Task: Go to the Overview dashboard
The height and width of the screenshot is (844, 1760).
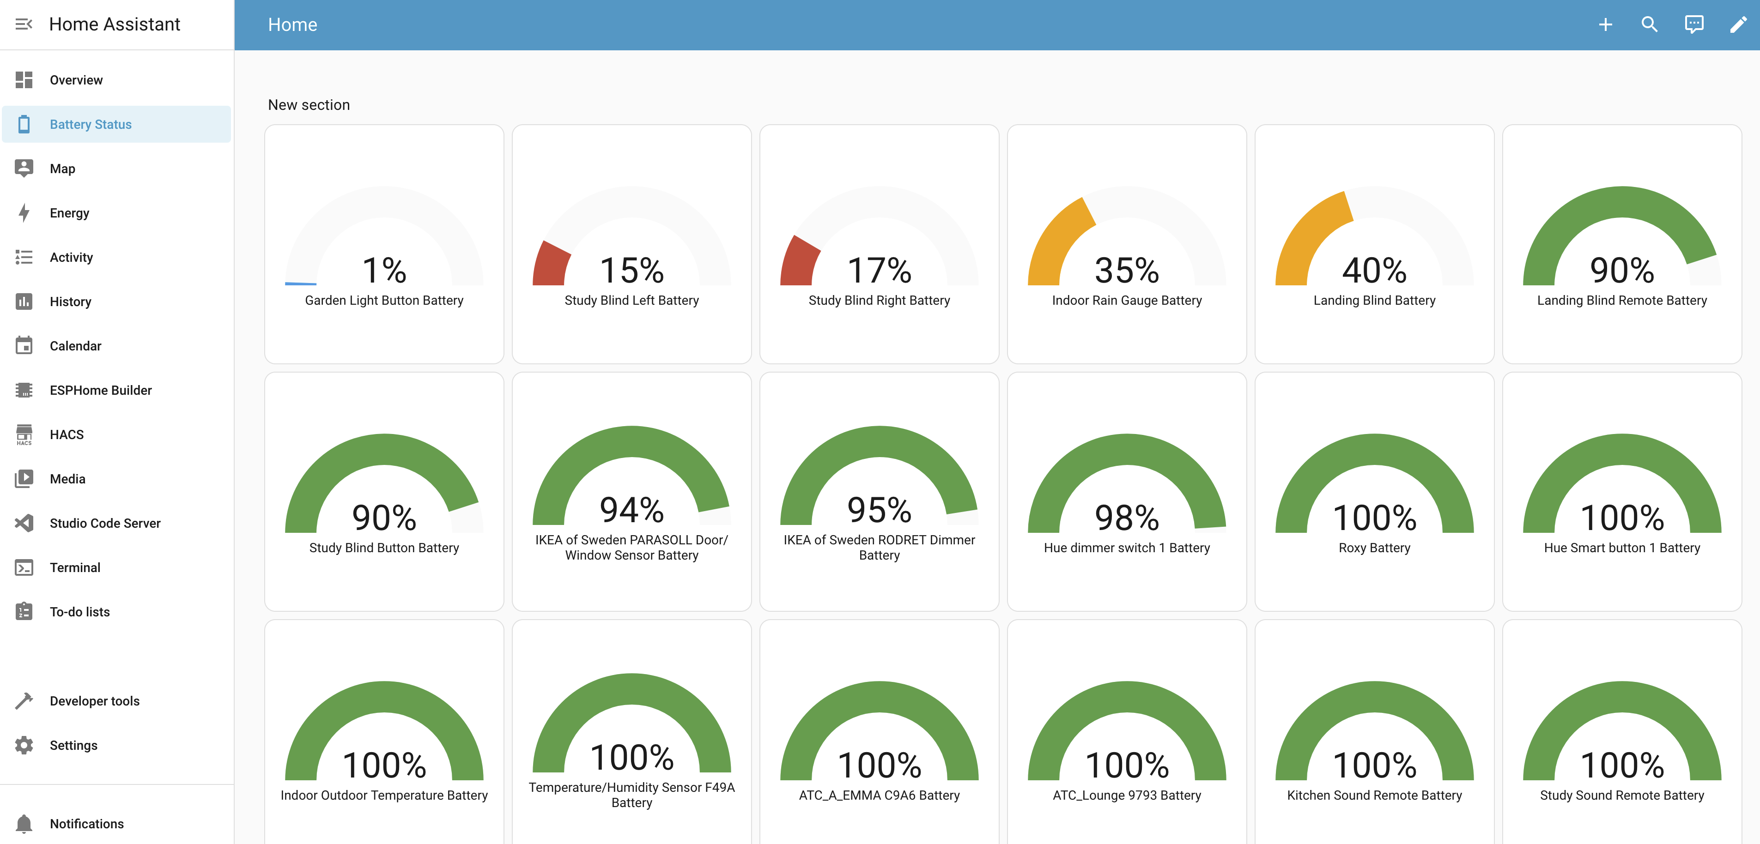Action: [x=76, y=80]
